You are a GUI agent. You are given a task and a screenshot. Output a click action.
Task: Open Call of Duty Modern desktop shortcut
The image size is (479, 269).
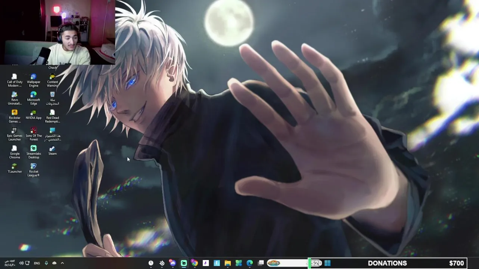15,80
